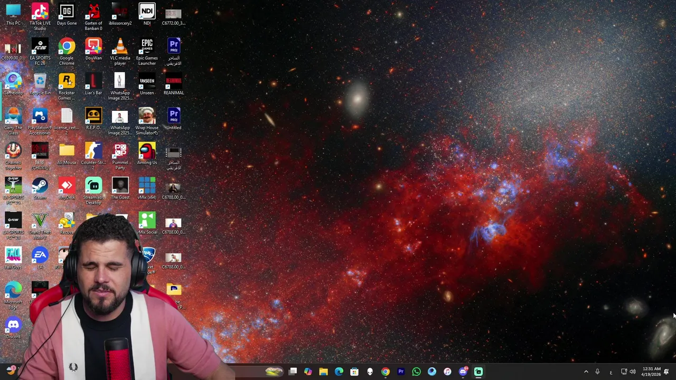676x380 pixels.
Task: Switch to Chrome in taskbar
Action: click(x=386, y=372)
